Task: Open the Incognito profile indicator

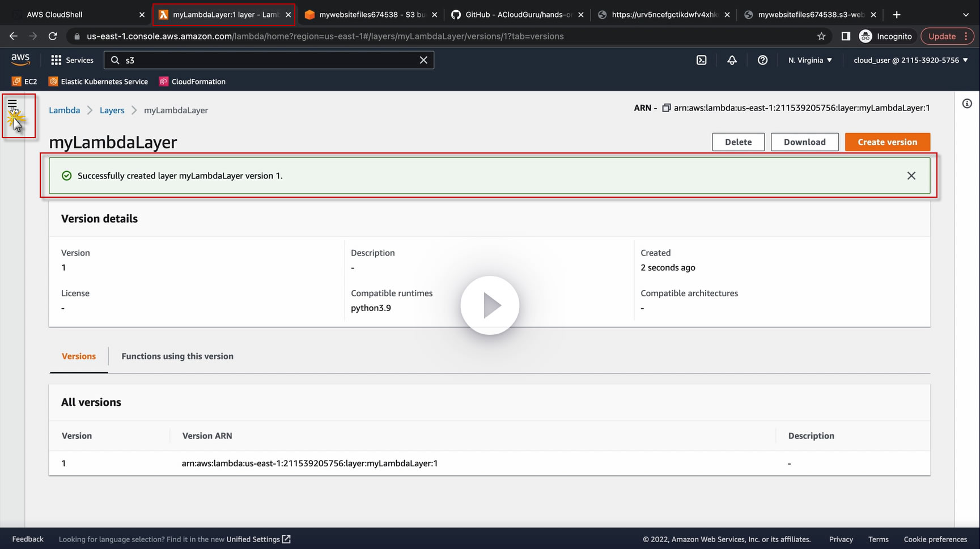Action: (886, 36)
